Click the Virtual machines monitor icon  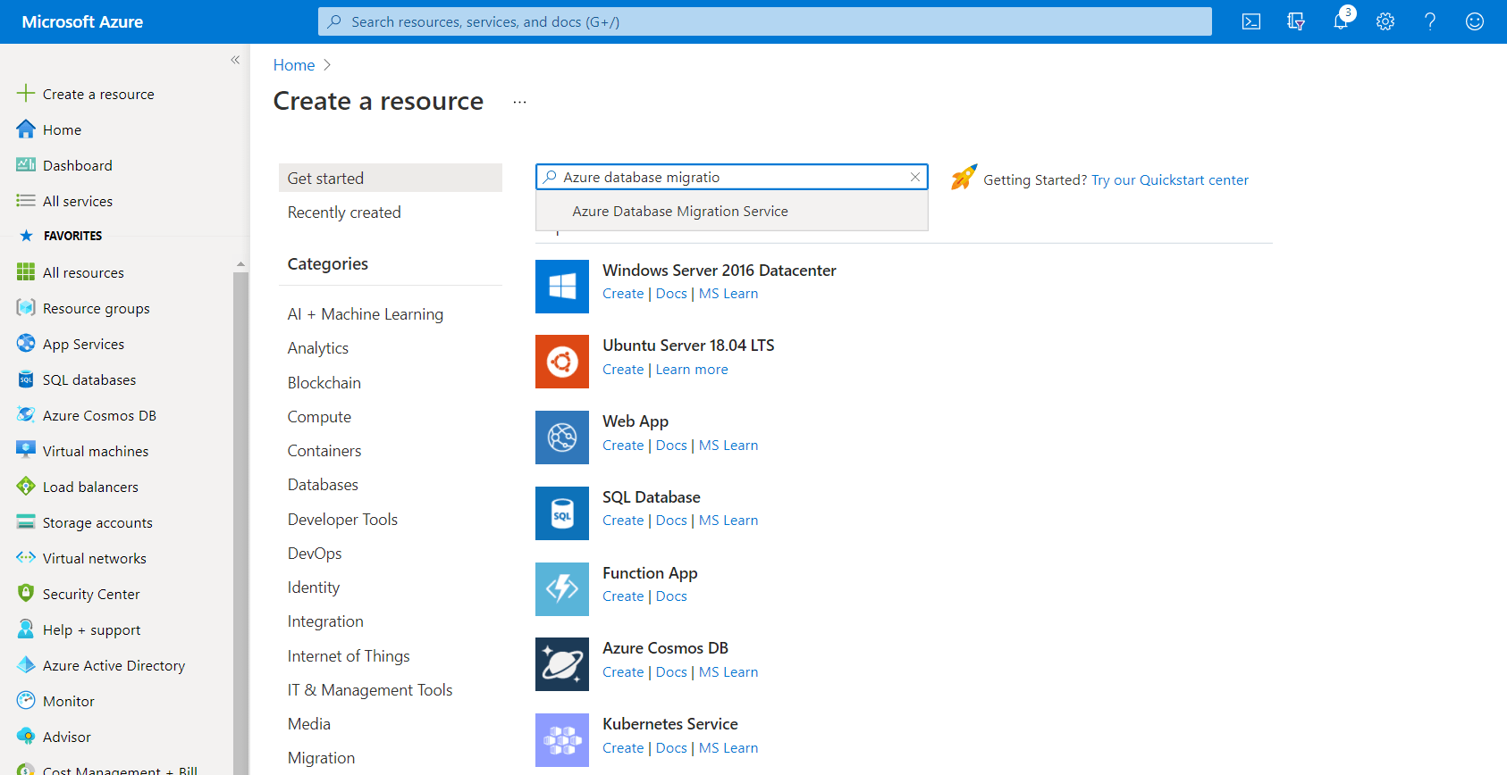(26, 451)
